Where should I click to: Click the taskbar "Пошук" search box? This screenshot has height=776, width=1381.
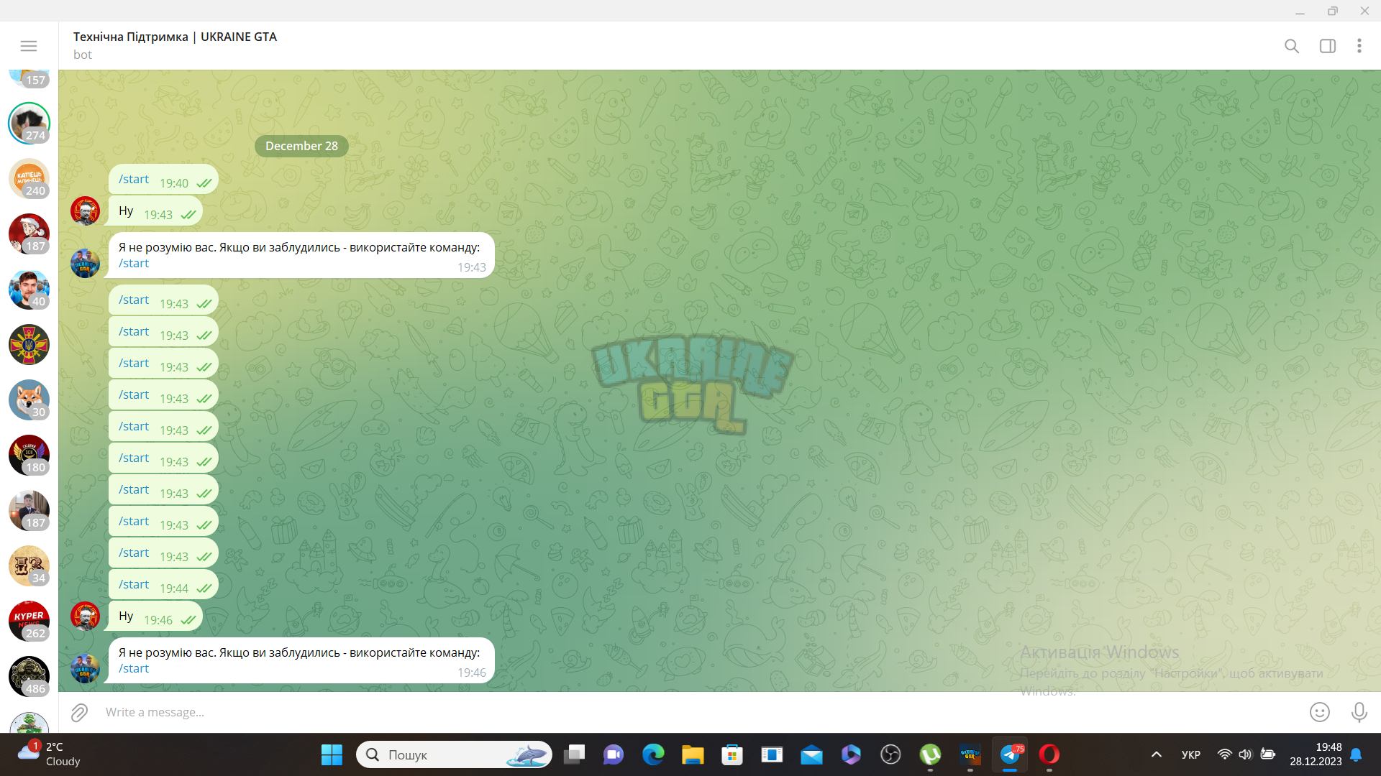454,754
